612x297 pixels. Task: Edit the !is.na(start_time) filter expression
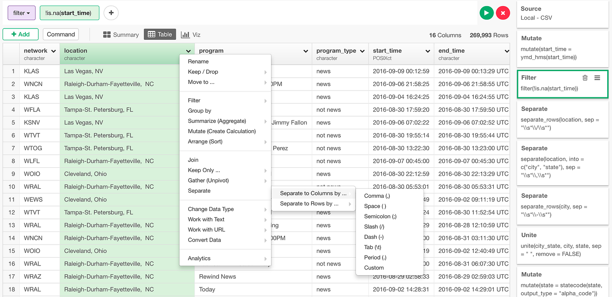[x=70, y=13]
